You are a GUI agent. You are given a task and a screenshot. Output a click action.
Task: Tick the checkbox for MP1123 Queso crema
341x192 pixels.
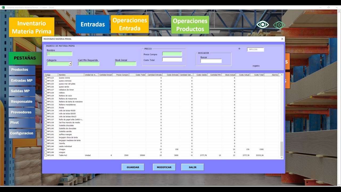(x=46, y=78)
